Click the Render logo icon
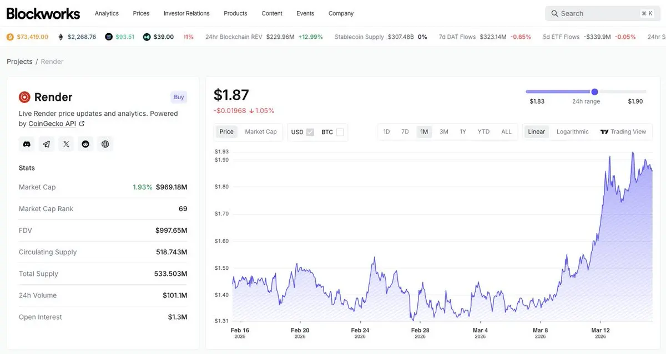 24,98
